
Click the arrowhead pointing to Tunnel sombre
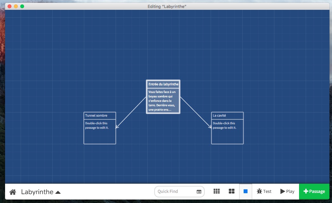(x=117, y=127)
